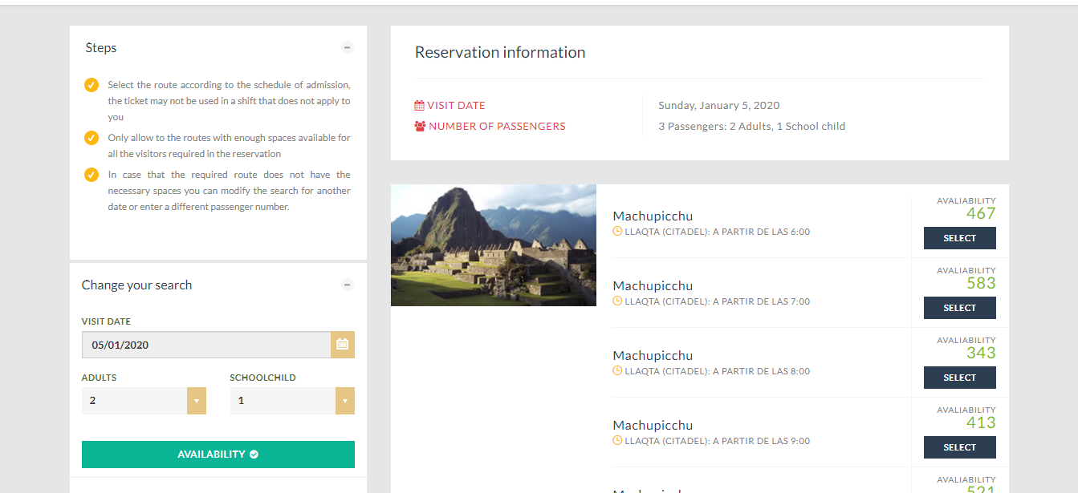1078x493 pixels.
Task: Click the clock icon for the 6:00 entry
Action: [617, 232]
